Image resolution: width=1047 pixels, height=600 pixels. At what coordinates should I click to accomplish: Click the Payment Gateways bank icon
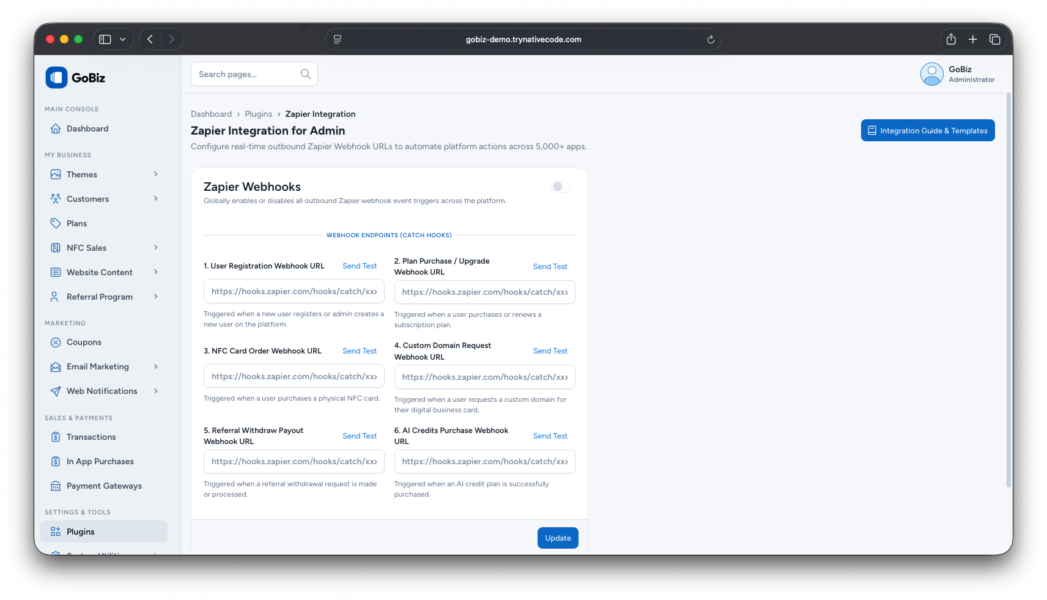coord(56,486)
